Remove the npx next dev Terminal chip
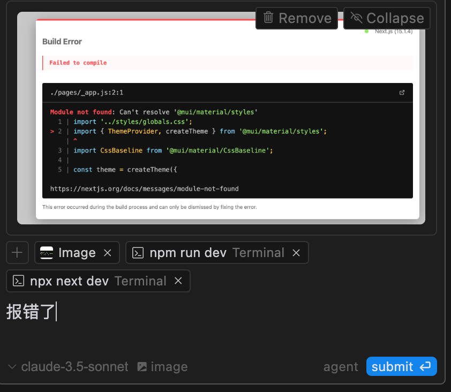Screen dimensions: 451x392 [178, 281]
